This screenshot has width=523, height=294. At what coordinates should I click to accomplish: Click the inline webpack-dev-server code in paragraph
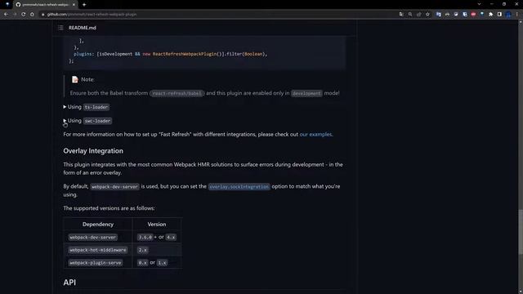[x=114, y=187]
